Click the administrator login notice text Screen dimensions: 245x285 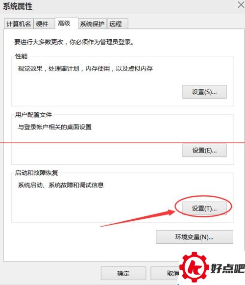[74, 42]
